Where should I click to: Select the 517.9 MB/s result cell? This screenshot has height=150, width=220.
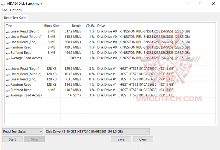(x=73, y=31)
